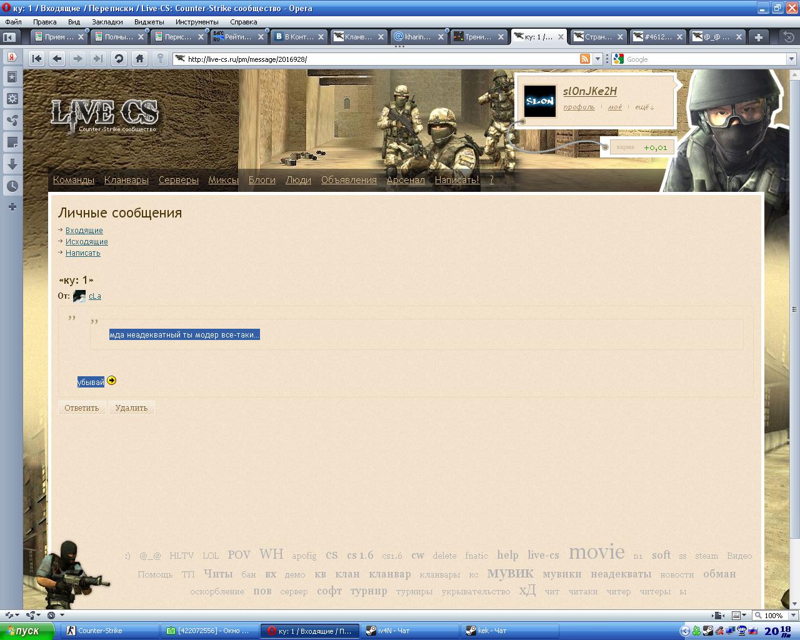Switch to the Прием tab
The width and height of the screenshot is (800, 640).
click(59, 37)
